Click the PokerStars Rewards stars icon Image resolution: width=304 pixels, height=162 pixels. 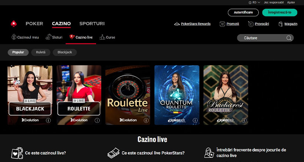pyautogui.click(x=177, y=24)
